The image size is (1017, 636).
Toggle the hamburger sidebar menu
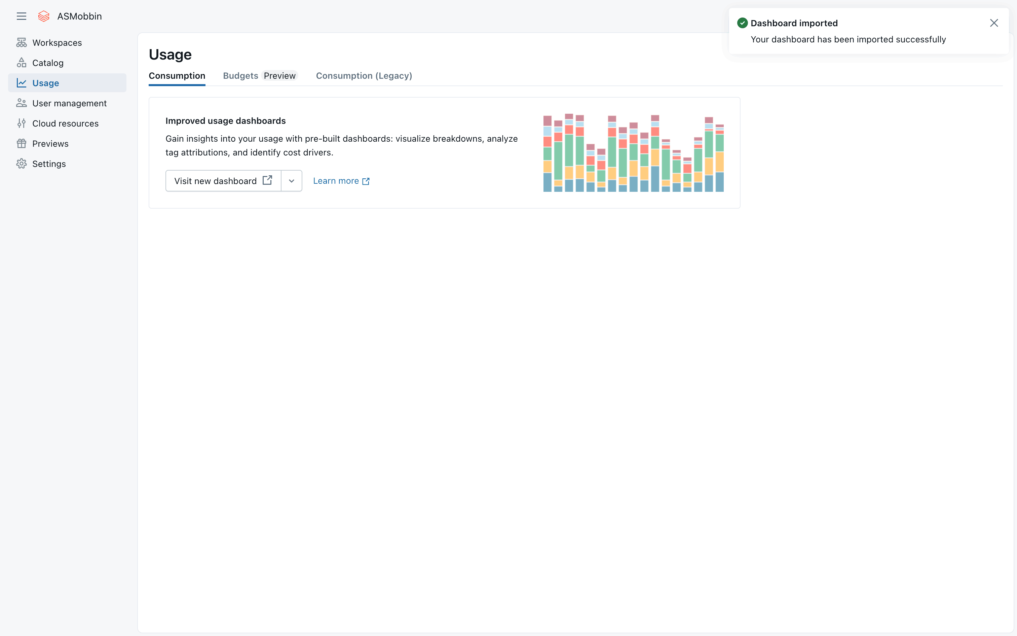point(22,16)
